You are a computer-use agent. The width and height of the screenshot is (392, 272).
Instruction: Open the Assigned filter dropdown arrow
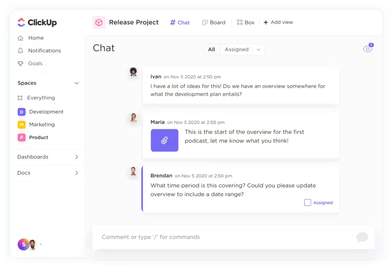(259, 49)
